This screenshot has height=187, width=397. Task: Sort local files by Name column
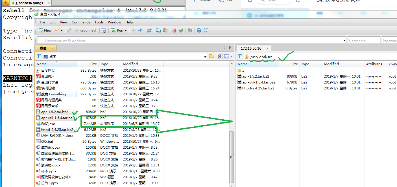56,64
